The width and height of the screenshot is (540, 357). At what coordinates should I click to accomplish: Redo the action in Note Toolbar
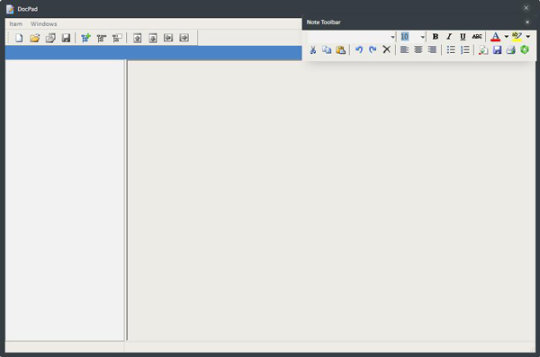click(x=373, y=50)
